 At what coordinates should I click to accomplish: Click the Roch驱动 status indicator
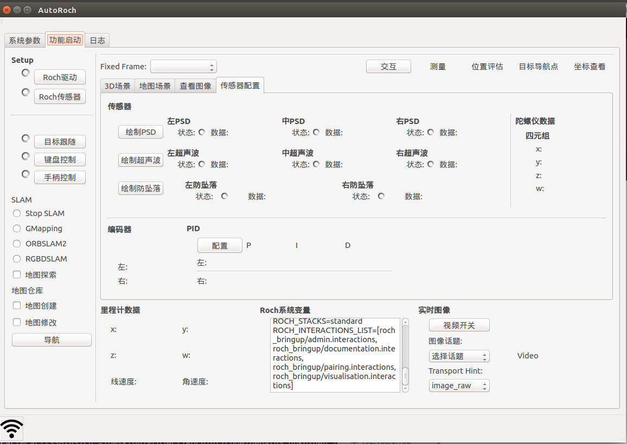25,73
